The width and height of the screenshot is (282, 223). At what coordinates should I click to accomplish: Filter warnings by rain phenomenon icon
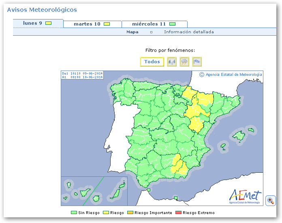pyautogui.click(x=172, y=62)
